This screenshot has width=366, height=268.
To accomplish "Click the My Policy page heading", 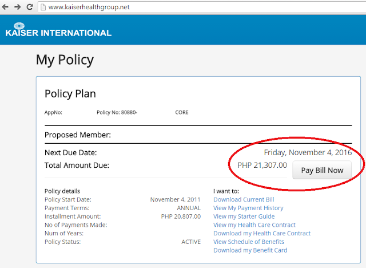I will [65, 59].
